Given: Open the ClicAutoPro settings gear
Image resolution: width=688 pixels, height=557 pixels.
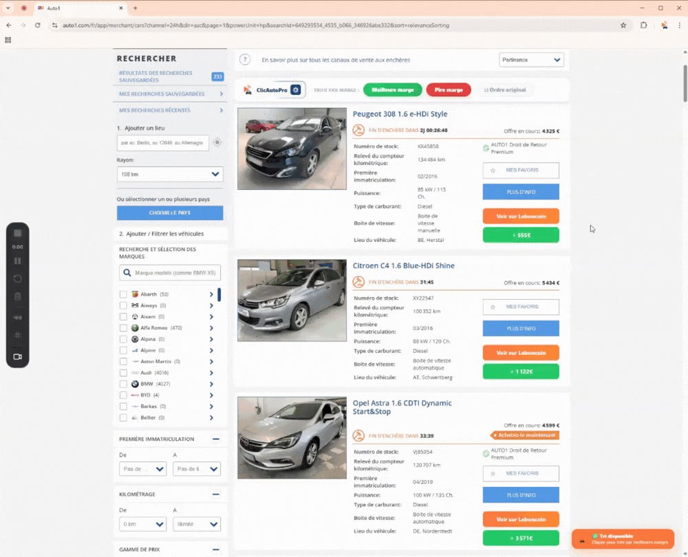Looking at the screenshot, I should coord(296,90).
